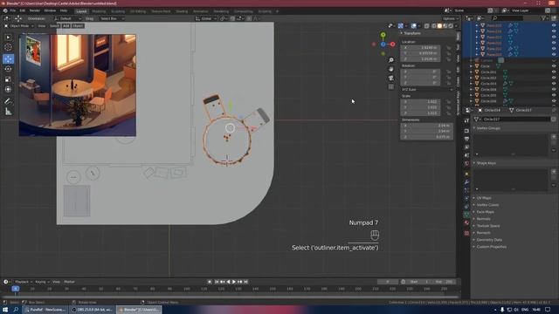
Task: Switch to the Shading workspace tab
Action: pyautogui.click(x=182, y=11)
